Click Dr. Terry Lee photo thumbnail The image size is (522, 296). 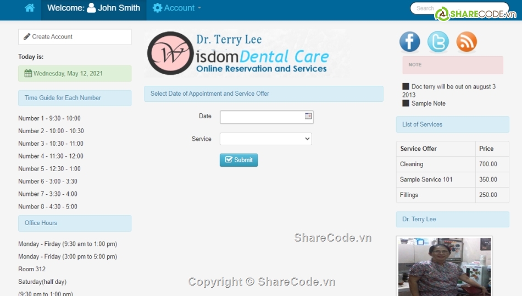pyautogui.click(x=444, y=267)
